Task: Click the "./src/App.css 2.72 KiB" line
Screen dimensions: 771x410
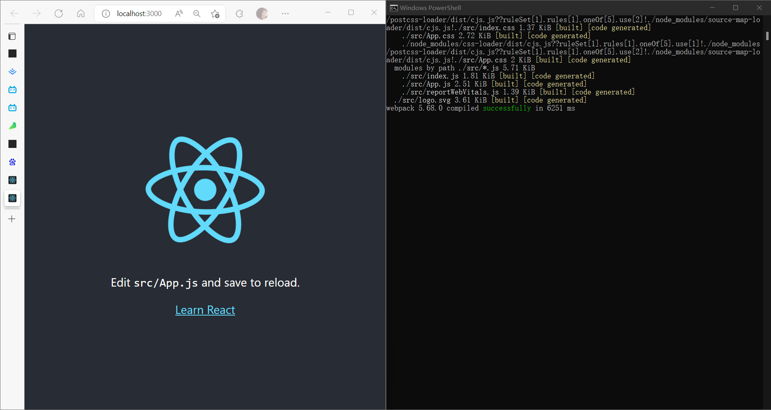Action: [496, 36]
